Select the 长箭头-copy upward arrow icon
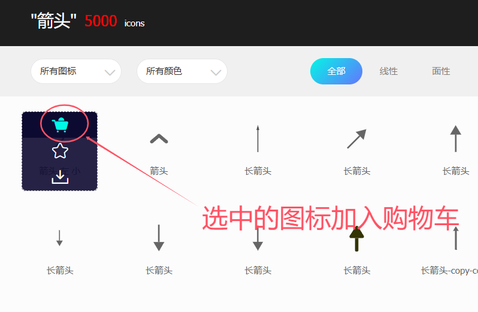Viewport: 478px width, 312px height. pos(456,238)
